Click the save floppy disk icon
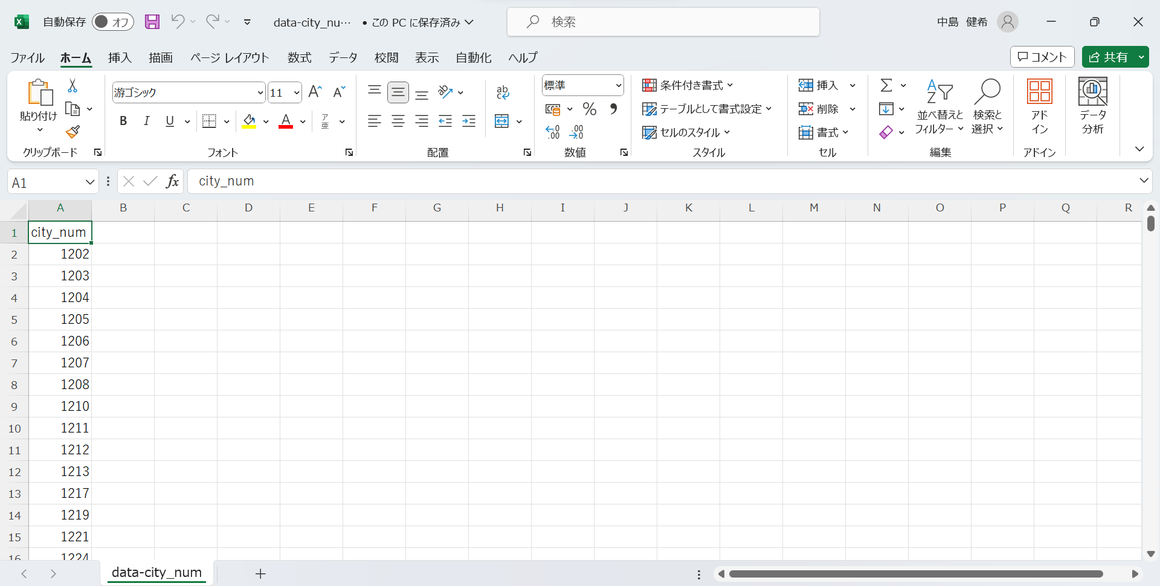The image size is (1160, 586). (x=152, y=22)
